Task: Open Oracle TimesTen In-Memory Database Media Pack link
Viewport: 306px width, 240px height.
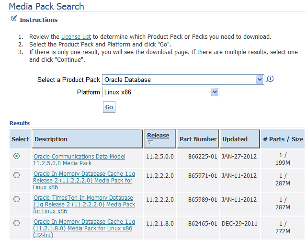Action: [x=84, y=205]
